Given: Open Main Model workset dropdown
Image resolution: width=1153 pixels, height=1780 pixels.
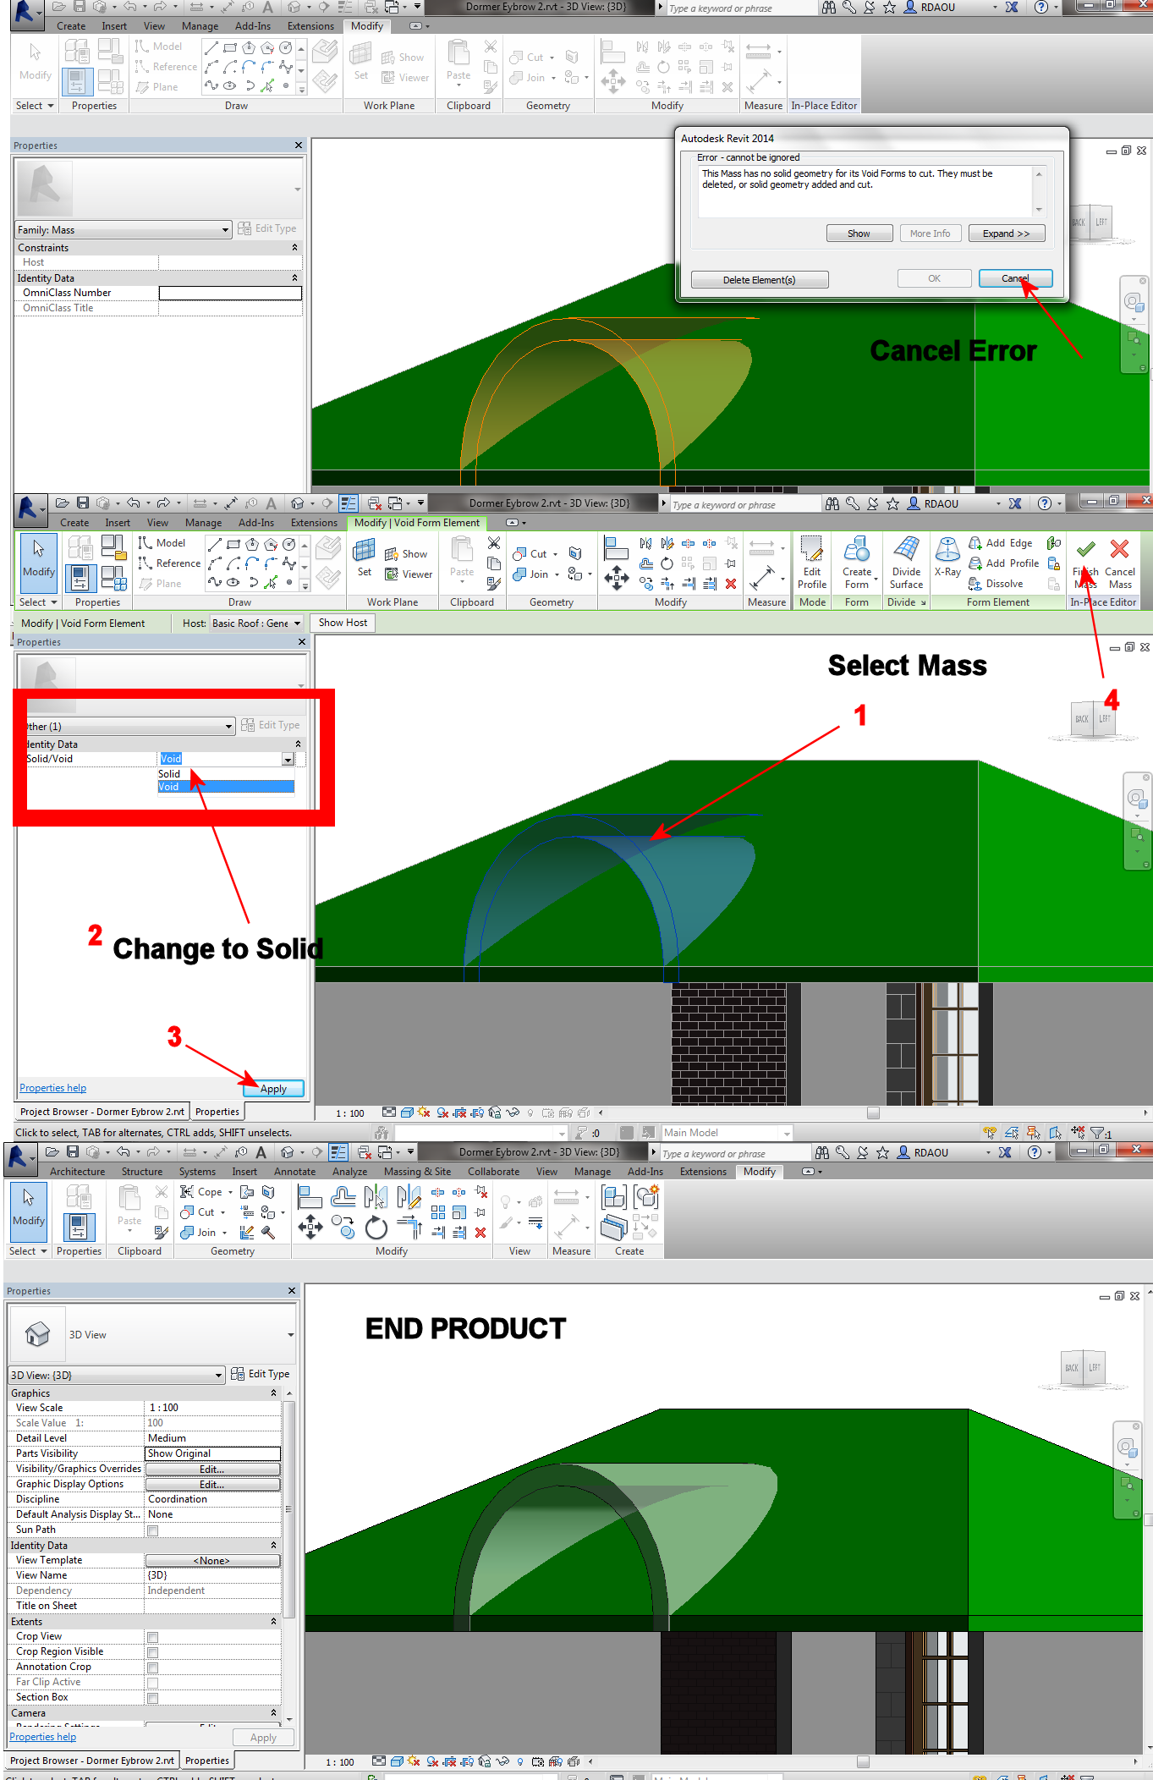Looking at the screenshot, I should pyautogui.click(x=787, y=1133).
